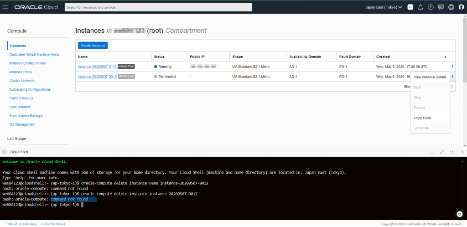Click 'Wed, May 6, 2020, 17:20:09 UTC' cell
467x227 pixels.
pos(402,67)
